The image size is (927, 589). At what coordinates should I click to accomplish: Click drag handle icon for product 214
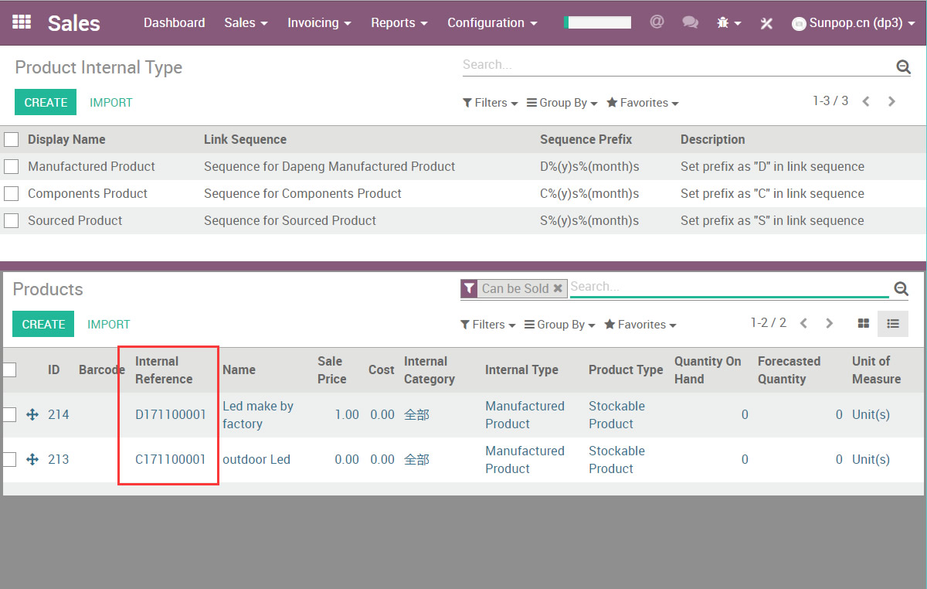tap(32, 415)
